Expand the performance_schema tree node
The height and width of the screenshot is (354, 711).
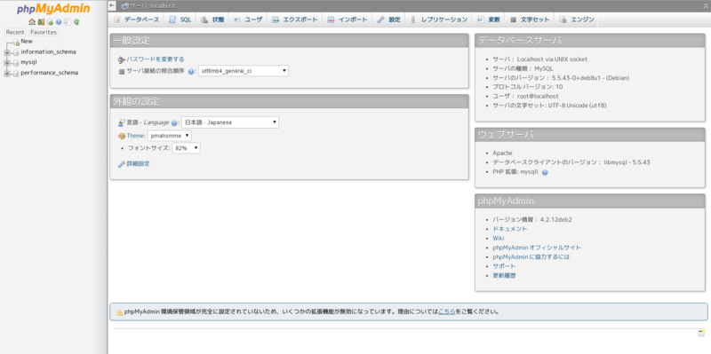click(x=7, y=74)
